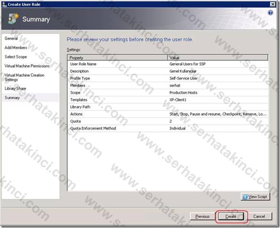Image resolution: width=280 pixels, height=228 pixels.
Task: Go to the Library Share page
Action: point(16,89)
